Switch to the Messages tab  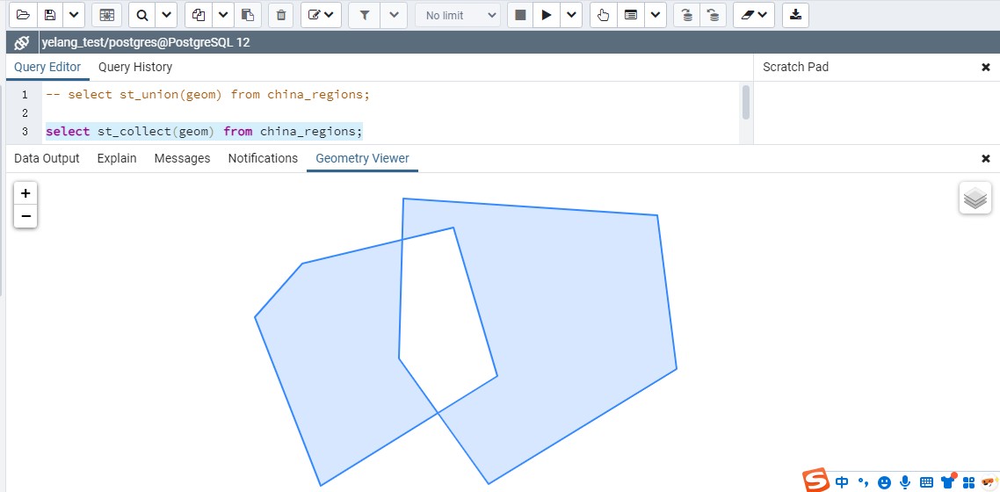[182, 158]
